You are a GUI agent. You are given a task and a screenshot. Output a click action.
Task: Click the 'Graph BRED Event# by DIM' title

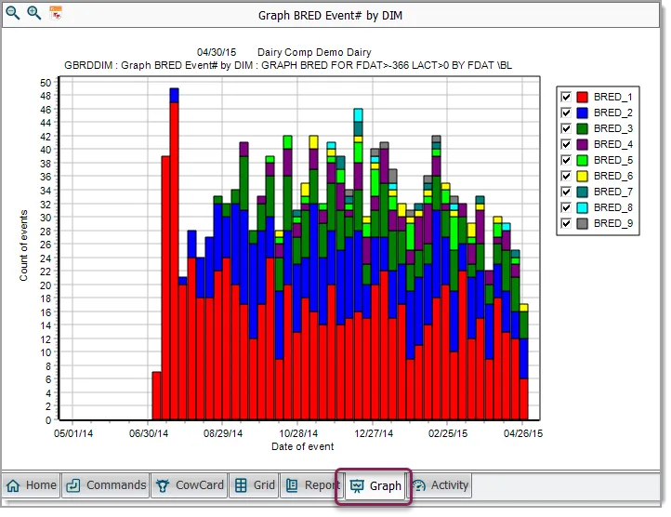(x=330, y=16)
